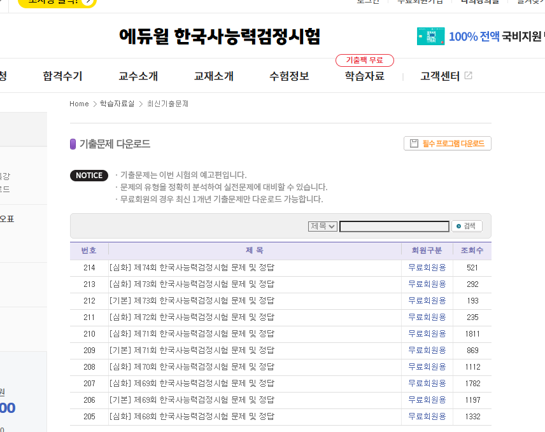Click the 조회수 column header
Viewport: 545px width, 432px height.
point(472,251)
